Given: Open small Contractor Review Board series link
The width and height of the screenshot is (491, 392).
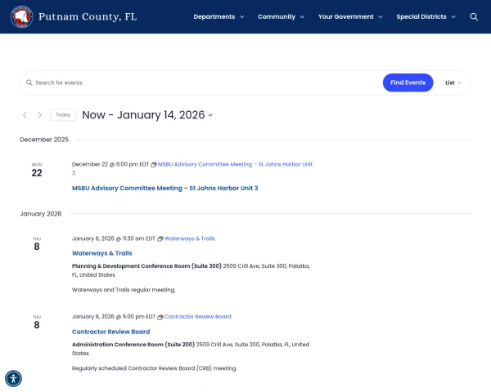Looking at the screenshot, I should (197, 317).
